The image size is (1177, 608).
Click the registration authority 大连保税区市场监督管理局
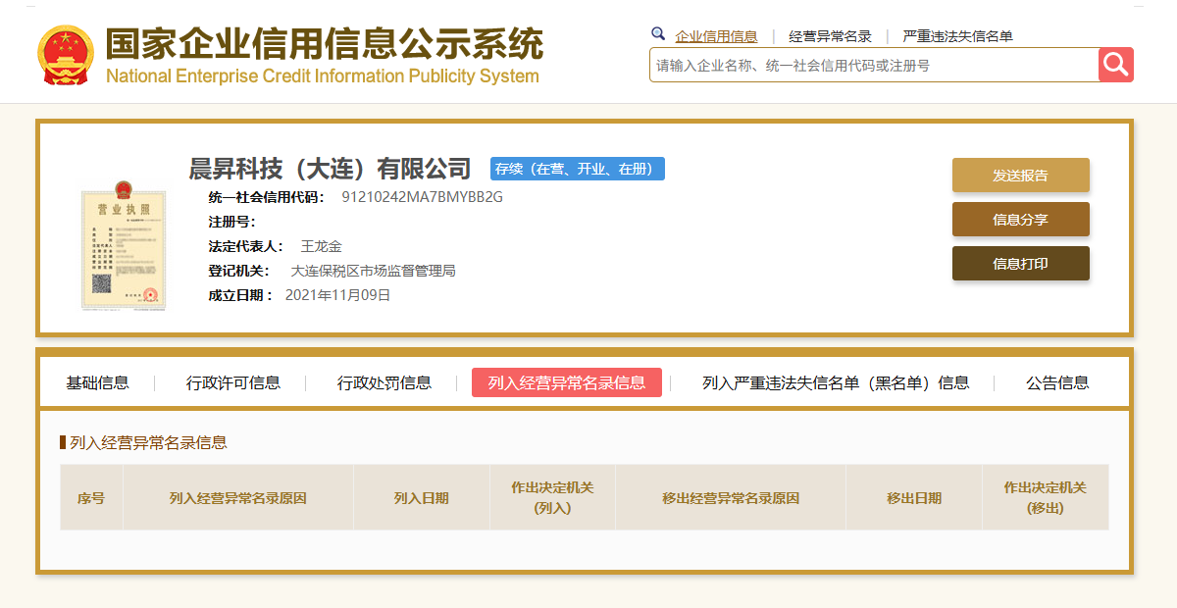click(x=373, y=271)
